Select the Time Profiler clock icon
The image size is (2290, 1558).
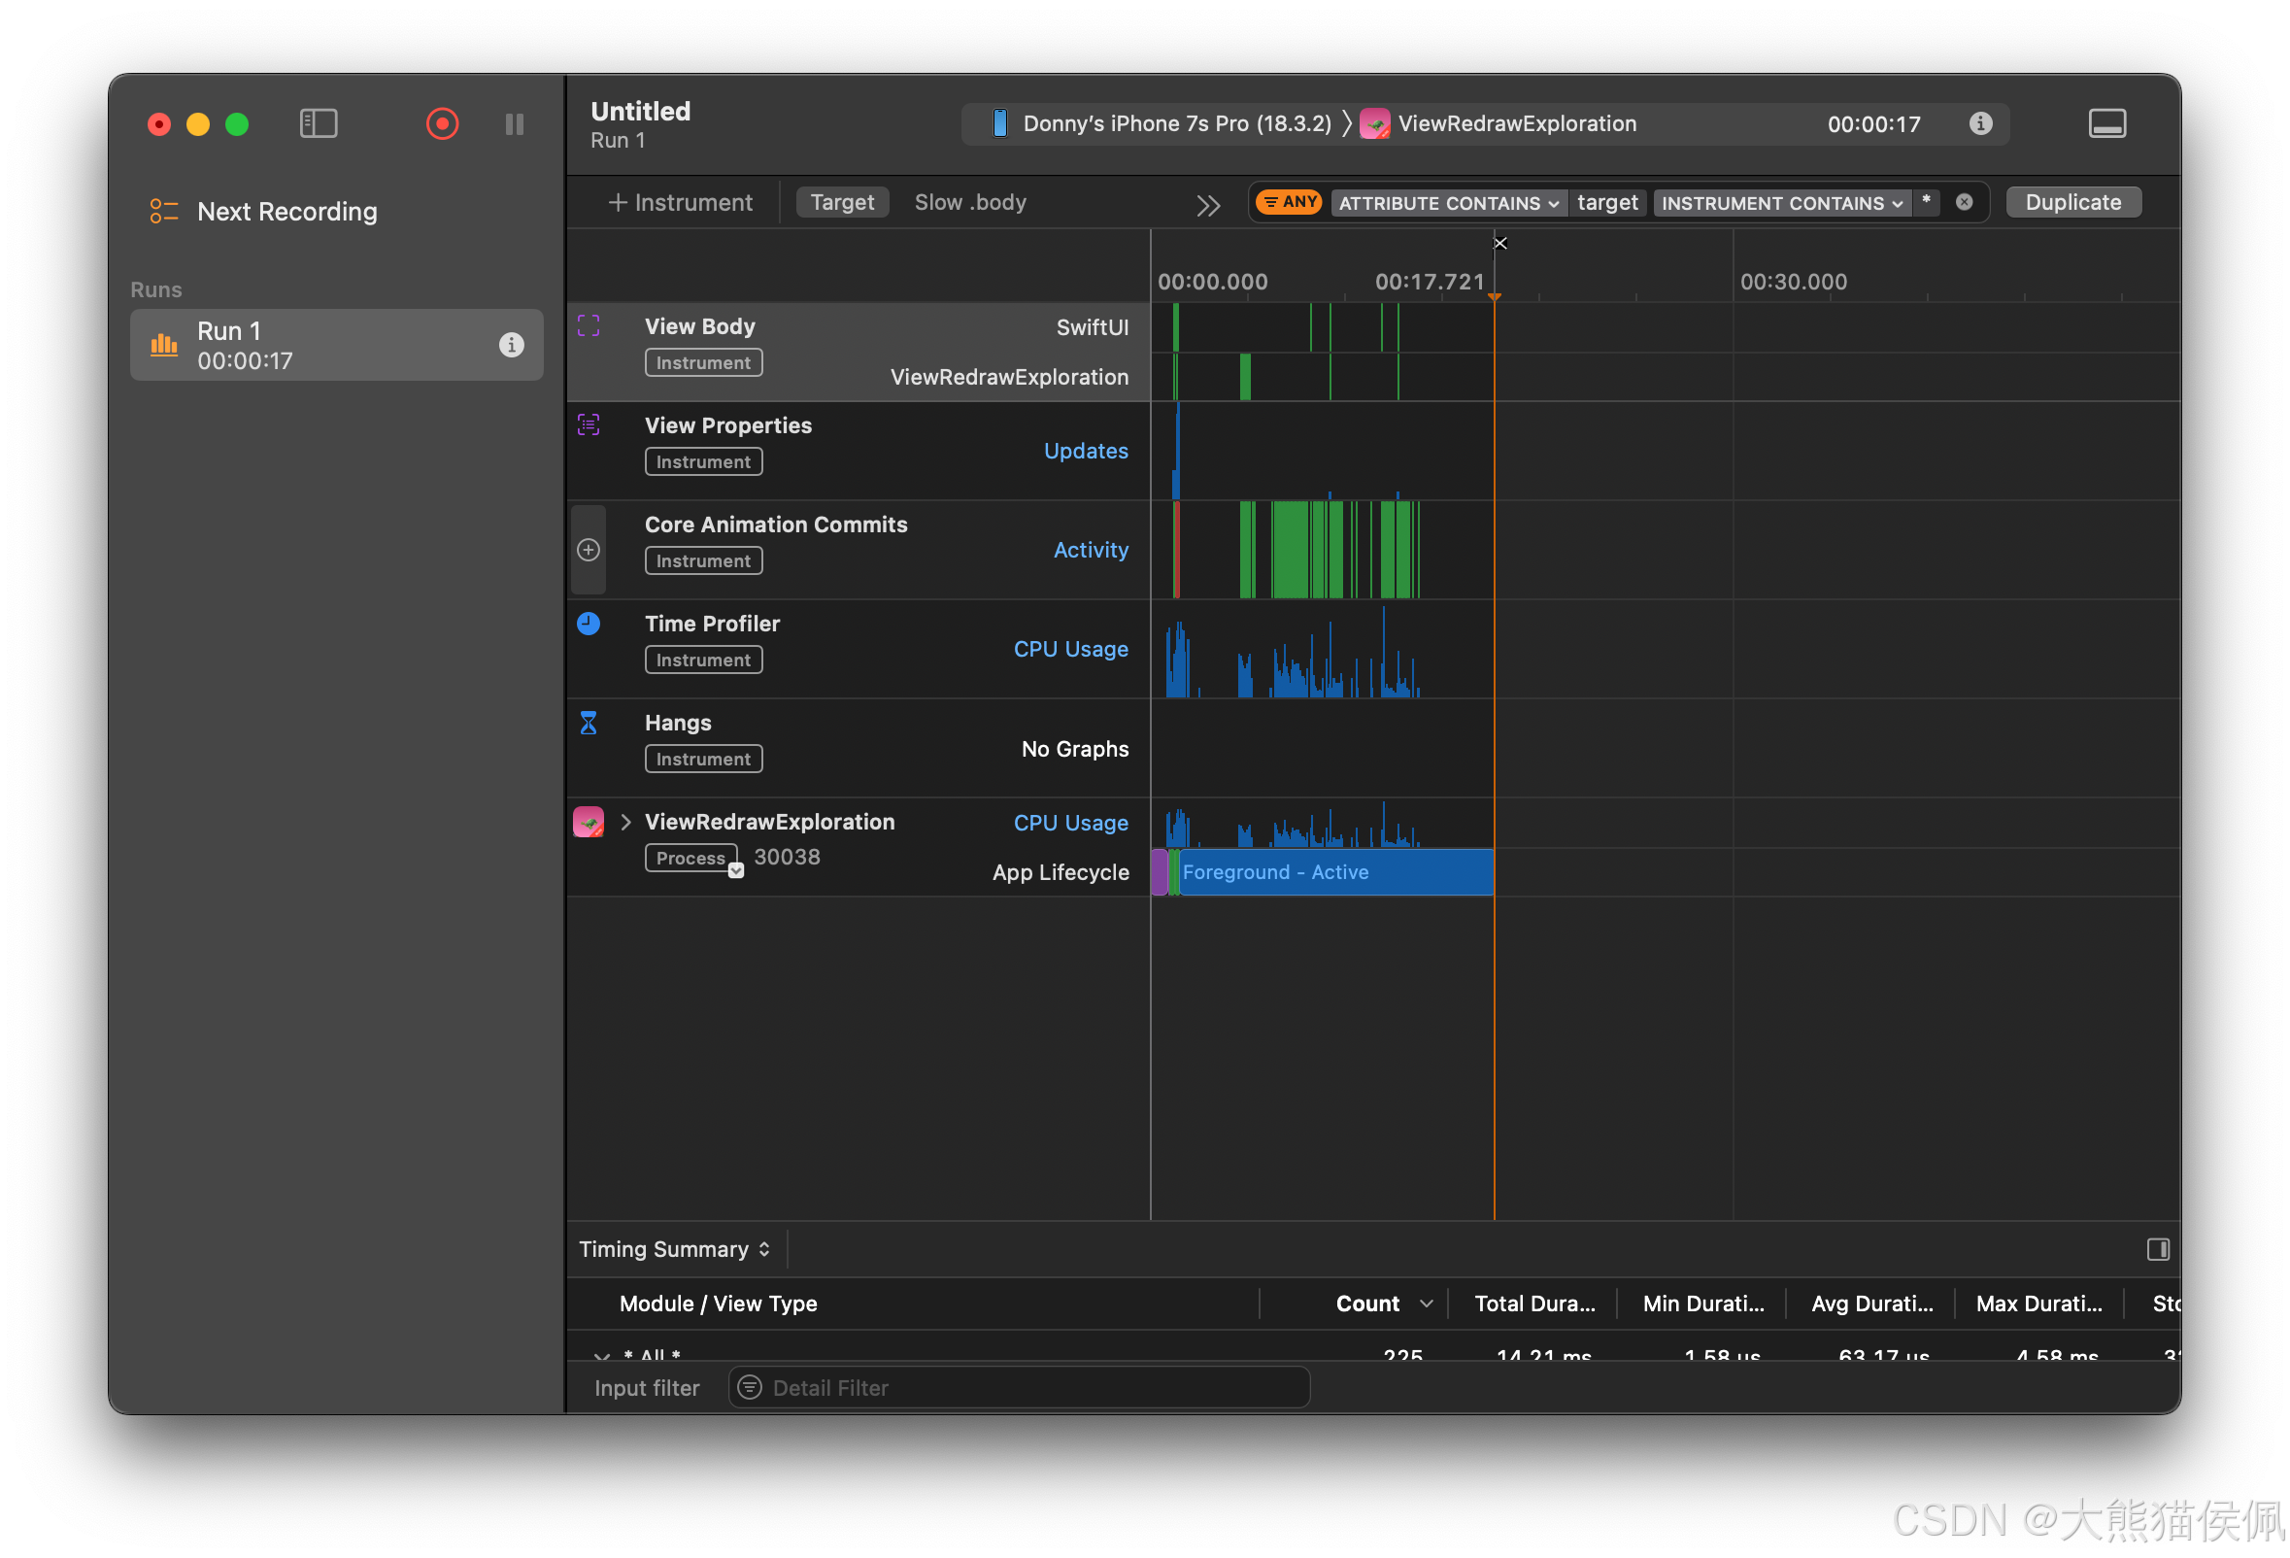589,623
